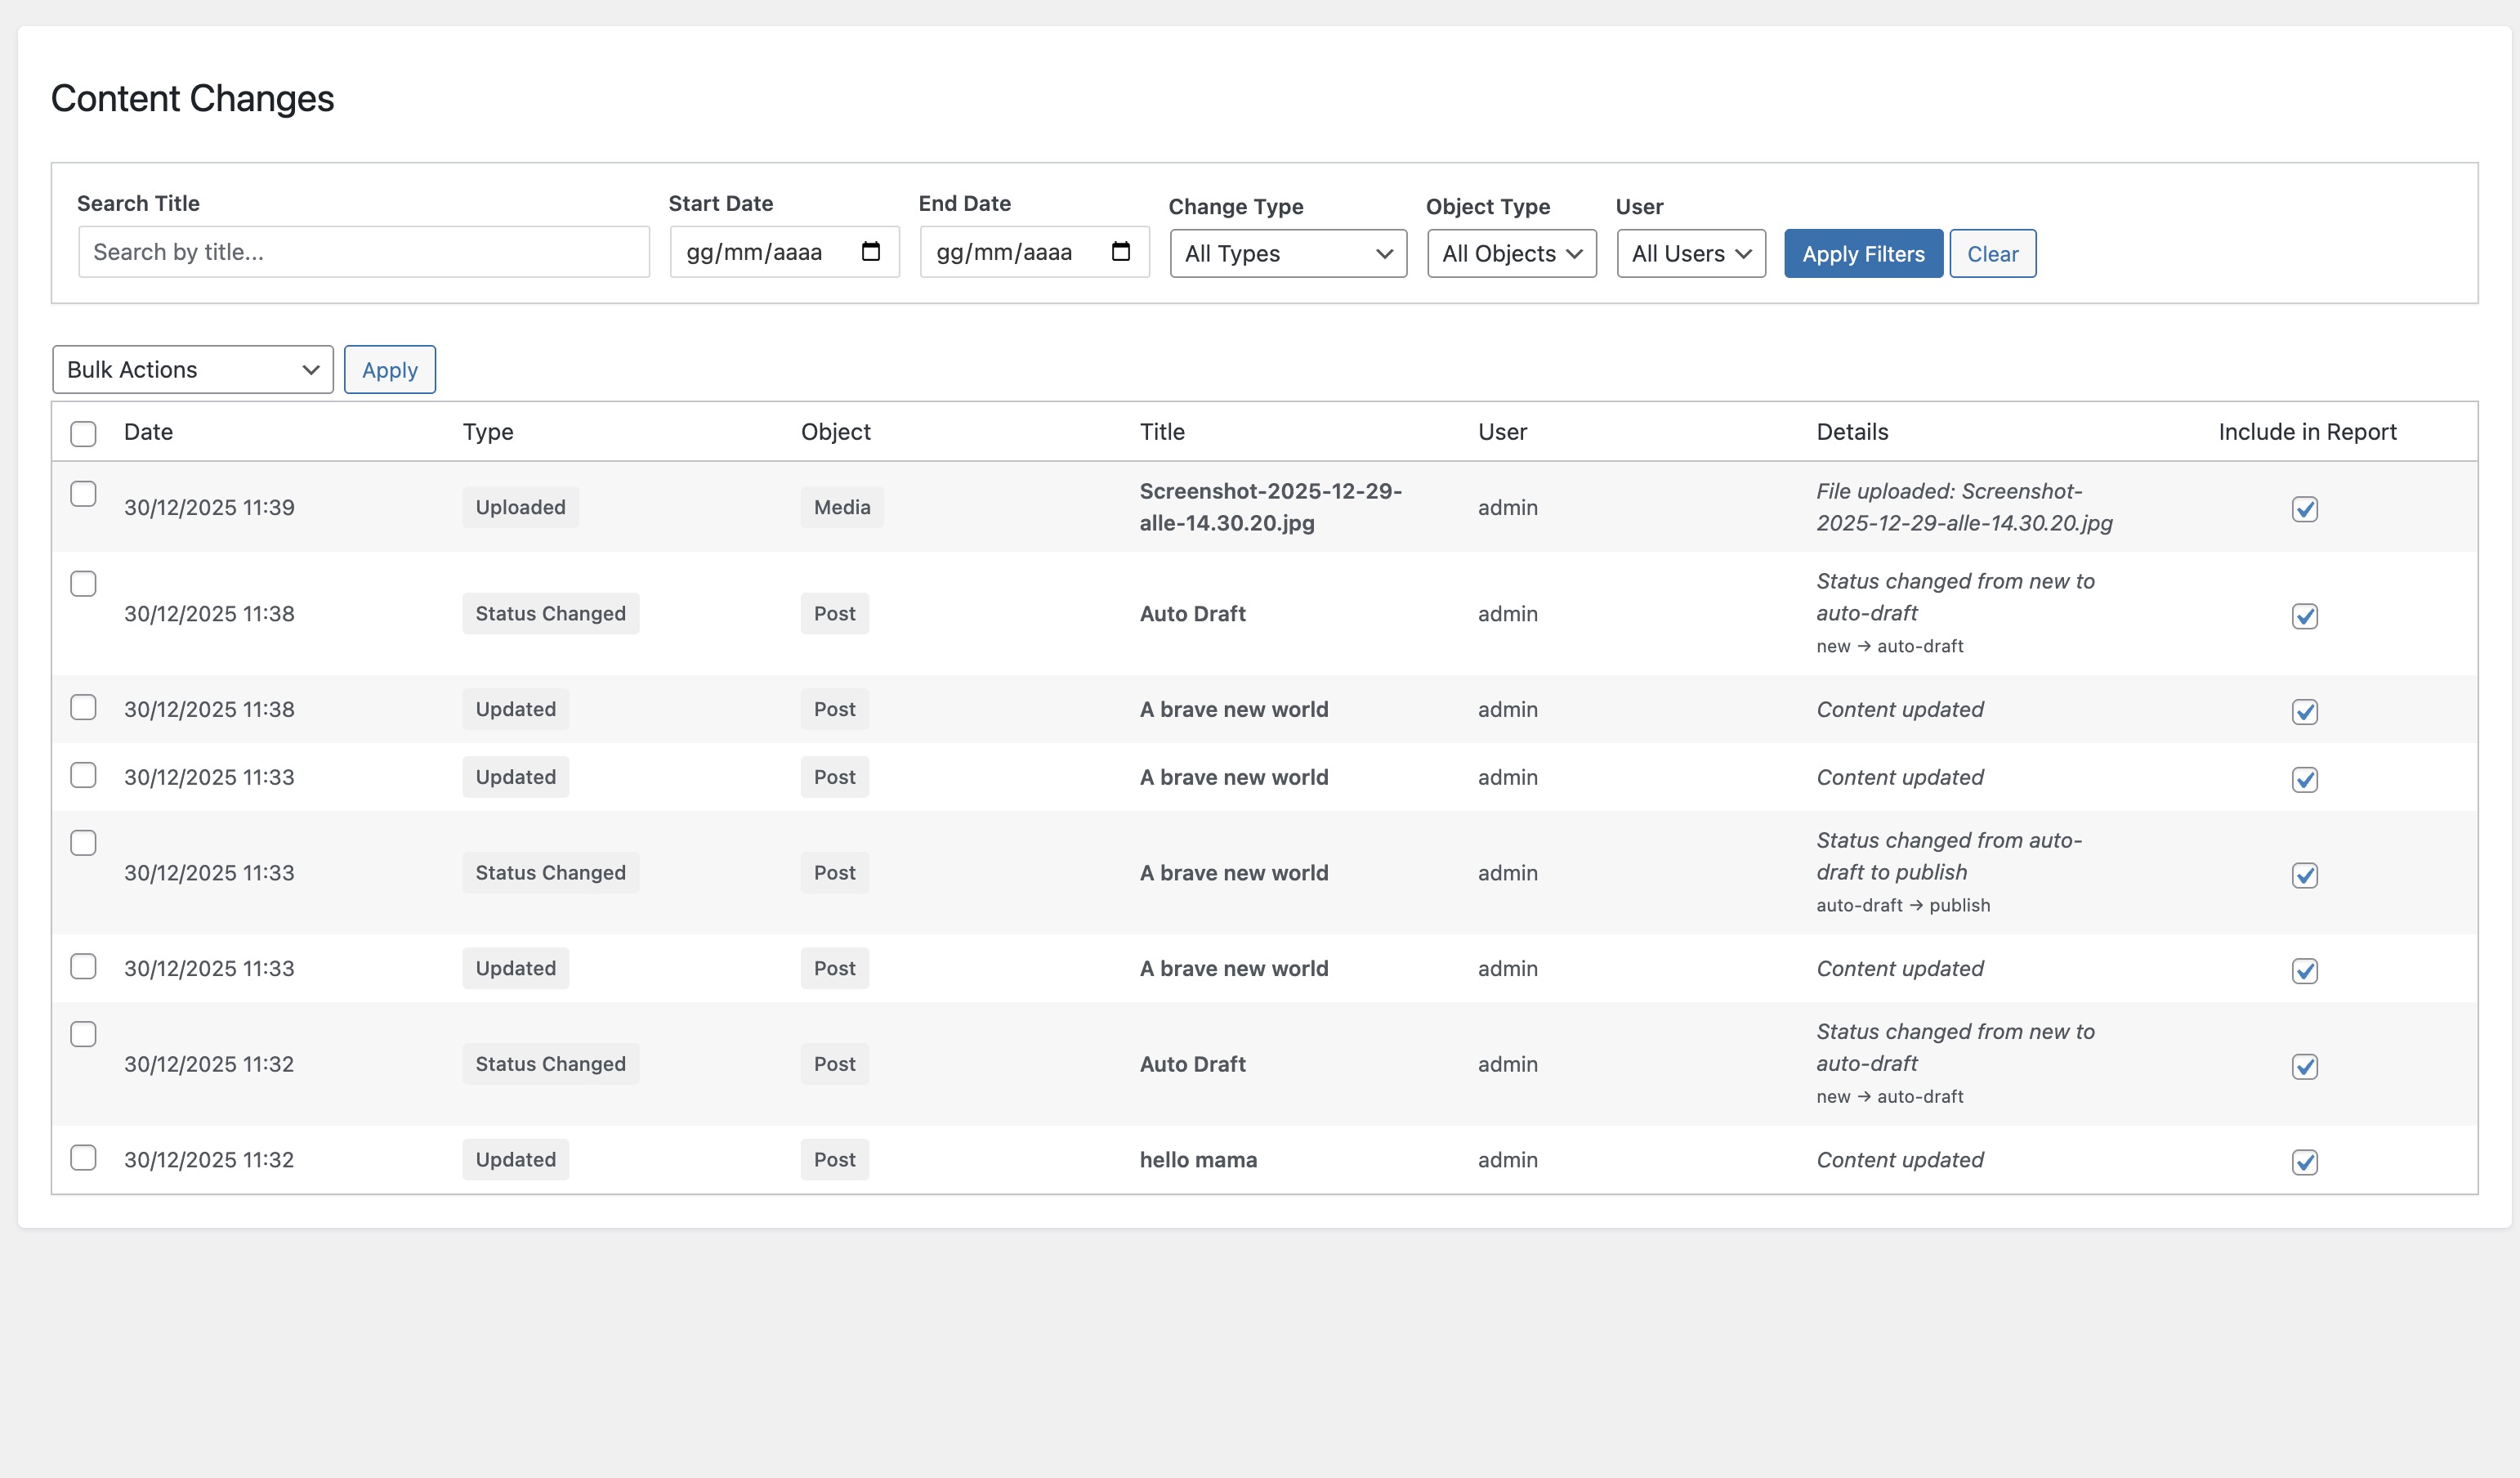This screenshot has height=1478, width=2520.
Task: Focus the Search by title input field
Action: tap(363, 252)
